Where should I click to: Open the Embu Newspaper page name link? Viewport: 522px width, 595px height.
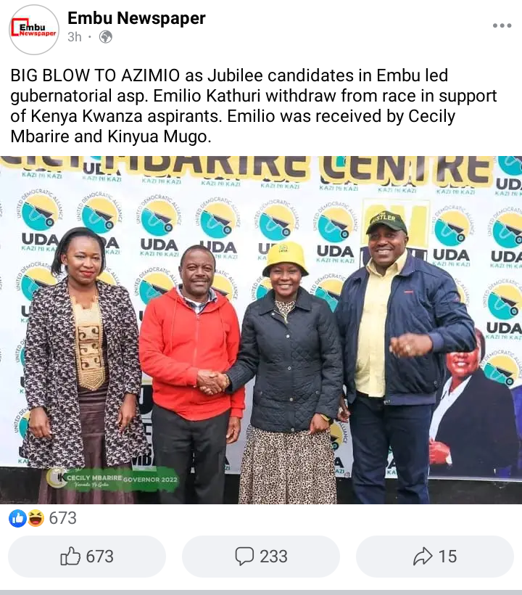[136, 18]
